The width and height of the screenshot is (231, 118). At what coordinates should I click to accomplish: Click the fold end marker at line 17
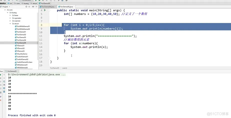point(49,58)
